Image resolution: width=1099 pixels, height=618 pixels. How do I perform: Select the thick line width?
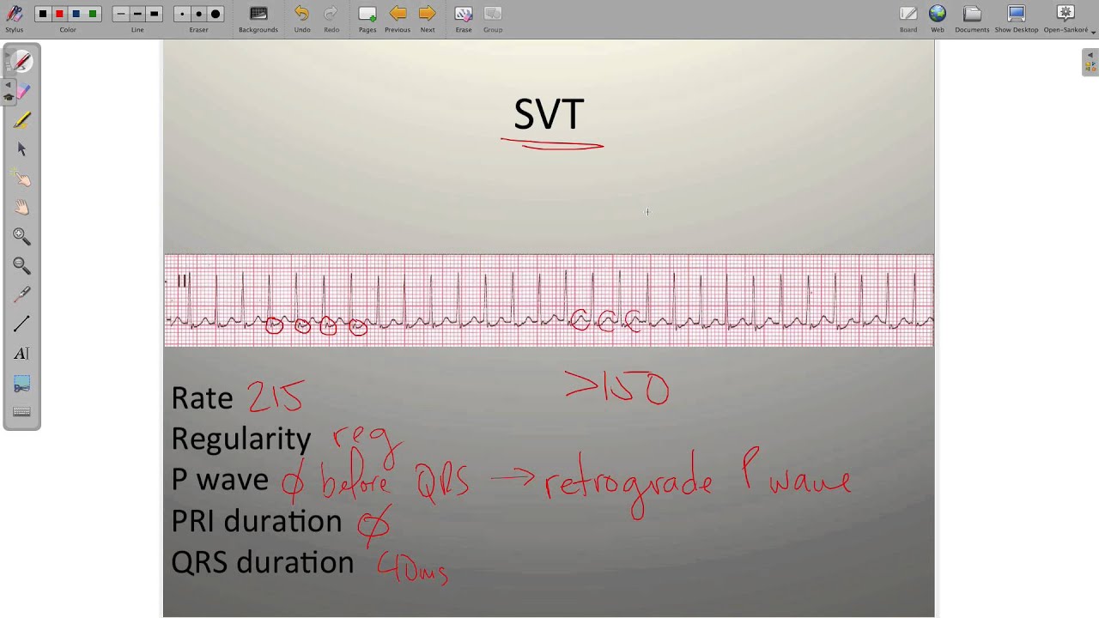pos(155,14)
